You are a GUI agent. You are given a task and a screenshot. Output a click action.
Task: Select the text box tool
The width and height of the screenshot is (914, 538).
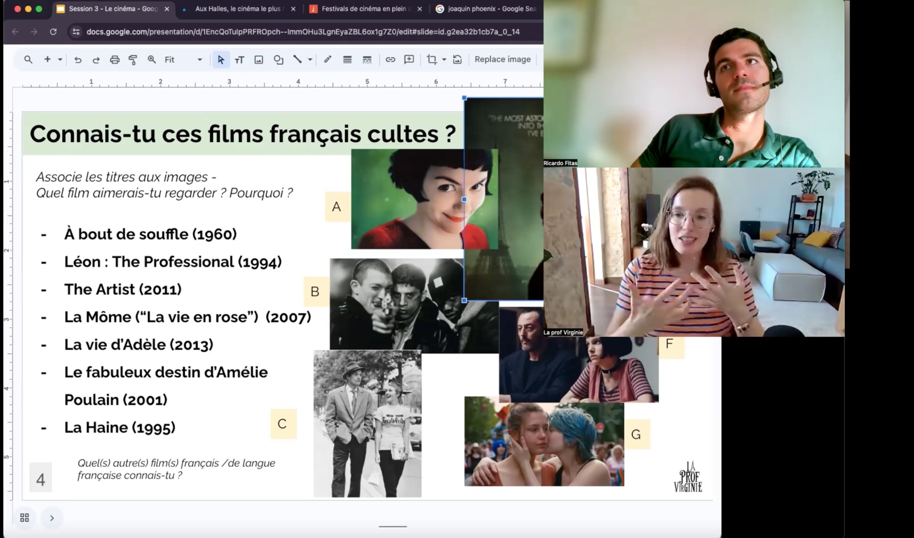point(239,59)
